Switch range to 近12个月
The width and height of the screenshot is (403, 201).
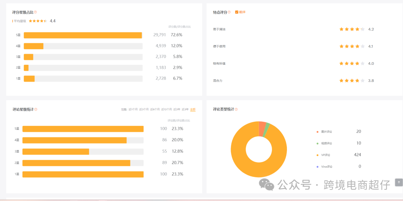166,109
